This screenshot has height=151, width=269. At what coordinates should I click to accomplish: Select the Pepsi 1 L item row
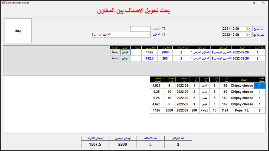click(x=242, y=110)
